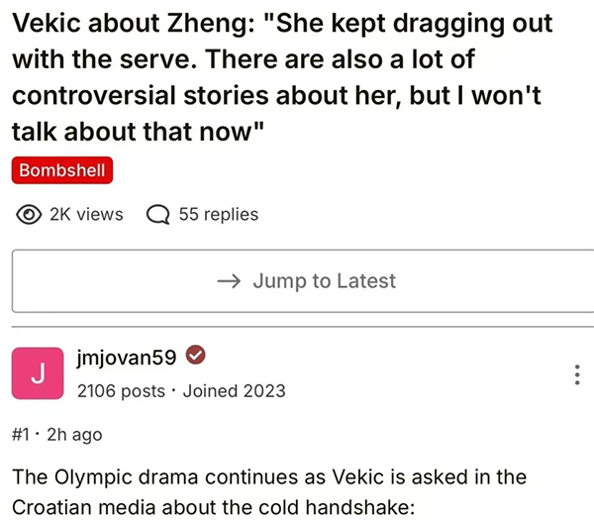Open jmjovan59's user profile link
Viewport: 594px width, 525px height.
(127, 358)
